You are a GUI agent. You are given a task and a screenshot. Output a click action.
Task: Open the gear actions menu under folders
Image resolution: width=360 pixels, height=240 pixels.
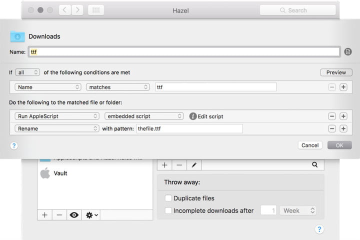[91, 215]
